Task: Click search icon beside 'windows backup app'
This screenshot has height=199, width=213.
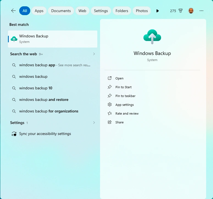Action: pyautogui.click(x=14, y=65)
